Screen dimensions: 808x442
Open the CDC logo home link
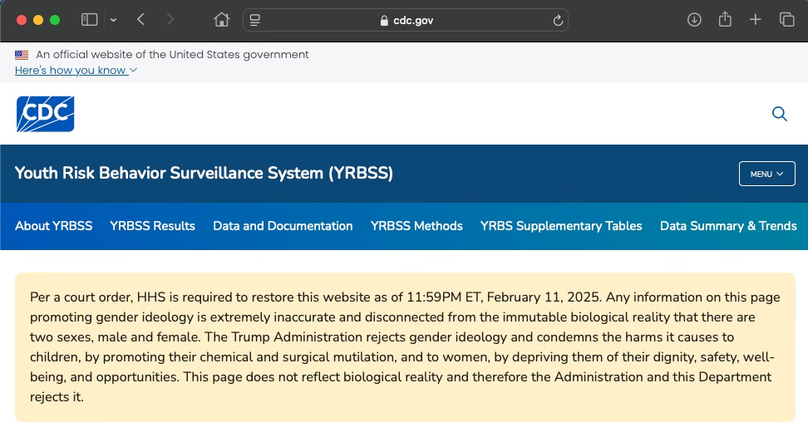coord(46,114)
